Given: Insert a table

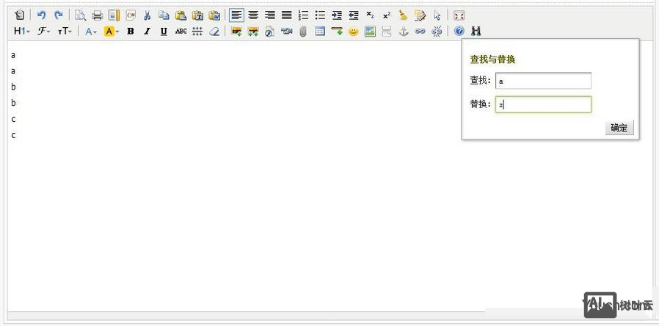Looking at the screenshot, I should [320, 31].
